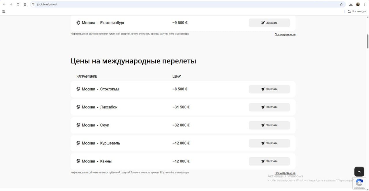Click the scroll-to-top arrow button
The height and width of the screenshot is (191, 369).
coord(359,172)
